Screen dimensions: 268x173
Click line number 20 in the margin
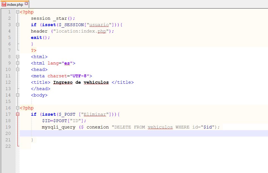point(8,134)
